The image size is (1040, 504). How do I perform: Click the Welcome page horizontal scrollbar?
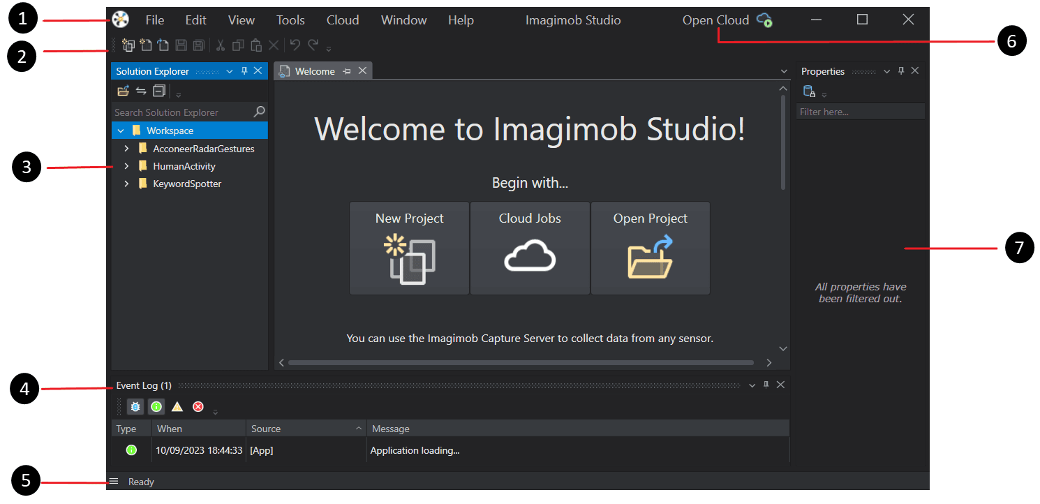tap(521, 363)
